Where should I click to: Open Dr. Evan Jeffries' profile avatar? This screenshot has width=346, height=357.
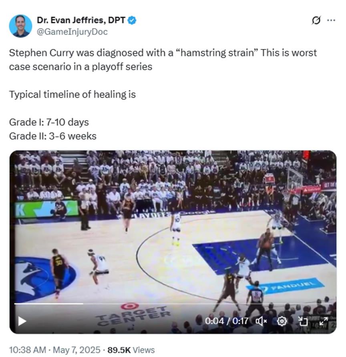[20, 26]
